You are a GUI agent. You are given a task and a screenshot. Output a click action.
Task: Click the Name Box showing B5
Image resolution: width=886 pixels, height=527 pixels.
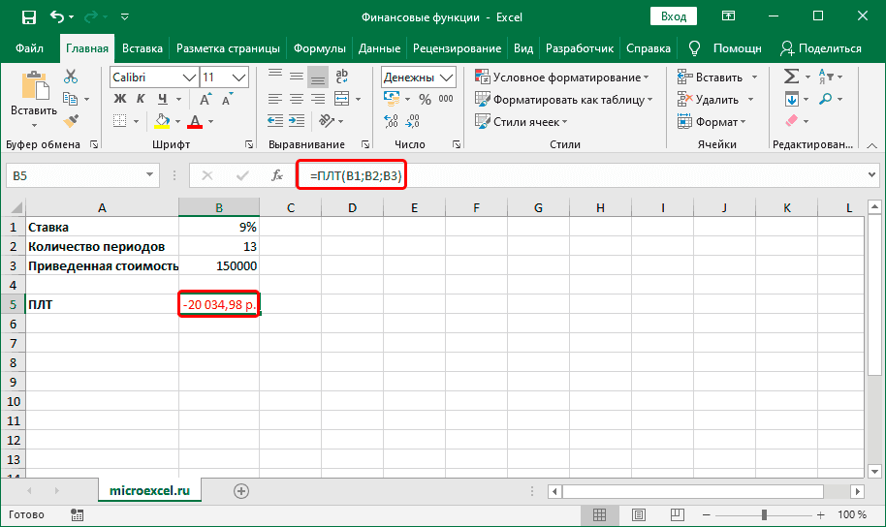point(73,175)
